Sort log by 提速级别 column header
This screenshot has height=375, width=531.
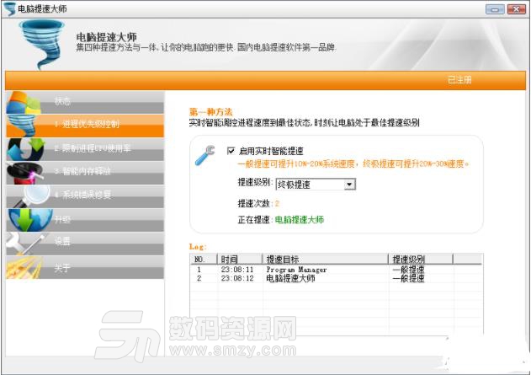click(421, 259)
